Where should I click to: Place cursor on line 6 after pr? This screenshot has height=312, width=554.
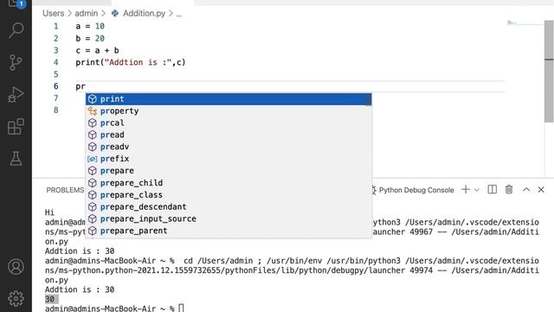86,87
